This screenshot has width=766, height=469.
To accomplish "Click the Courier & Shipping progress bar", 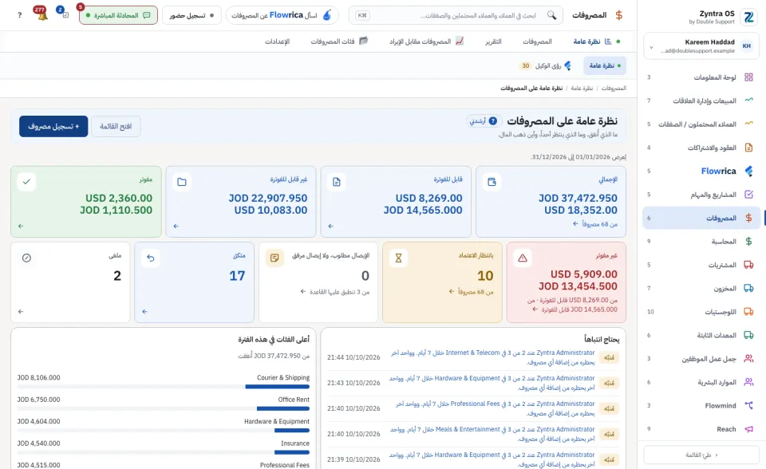I will pyautogui.click(x=163, y=386).
